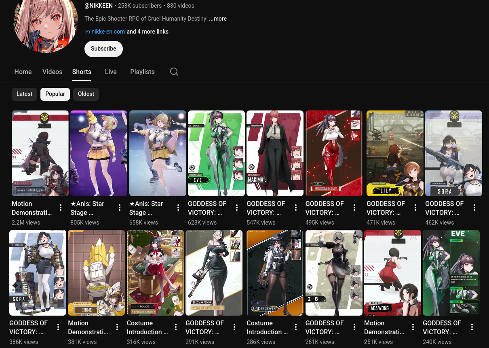489x348 pixels.
Task: Open options menu for 471K views short
Action: point(415,208)
